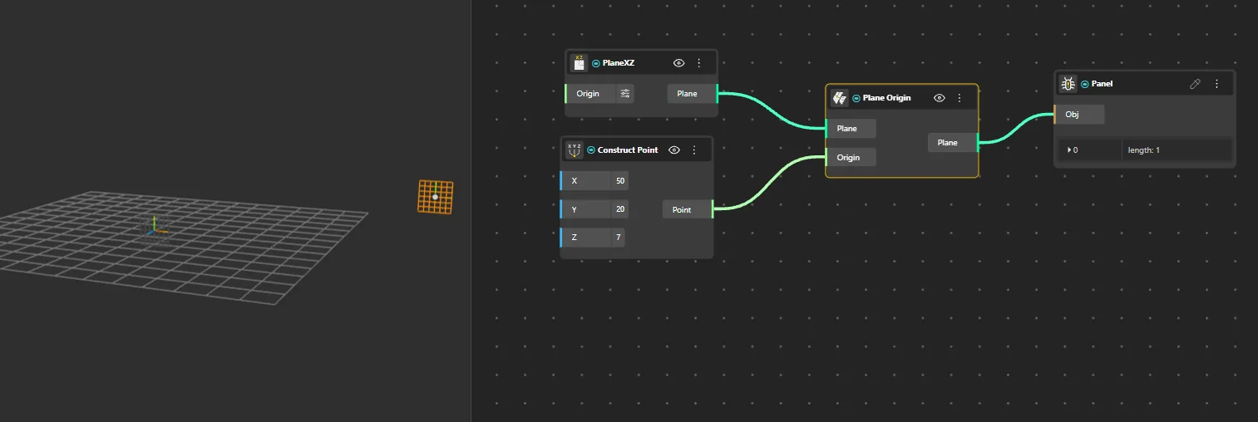The image size is (1258, 422).
Task: Click the Obj input of Panel
Action: tap(1078, 115)
